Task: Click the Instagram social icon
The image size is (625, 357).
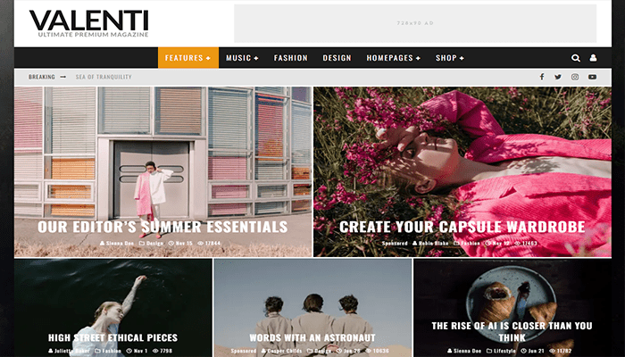Action: 575,77
